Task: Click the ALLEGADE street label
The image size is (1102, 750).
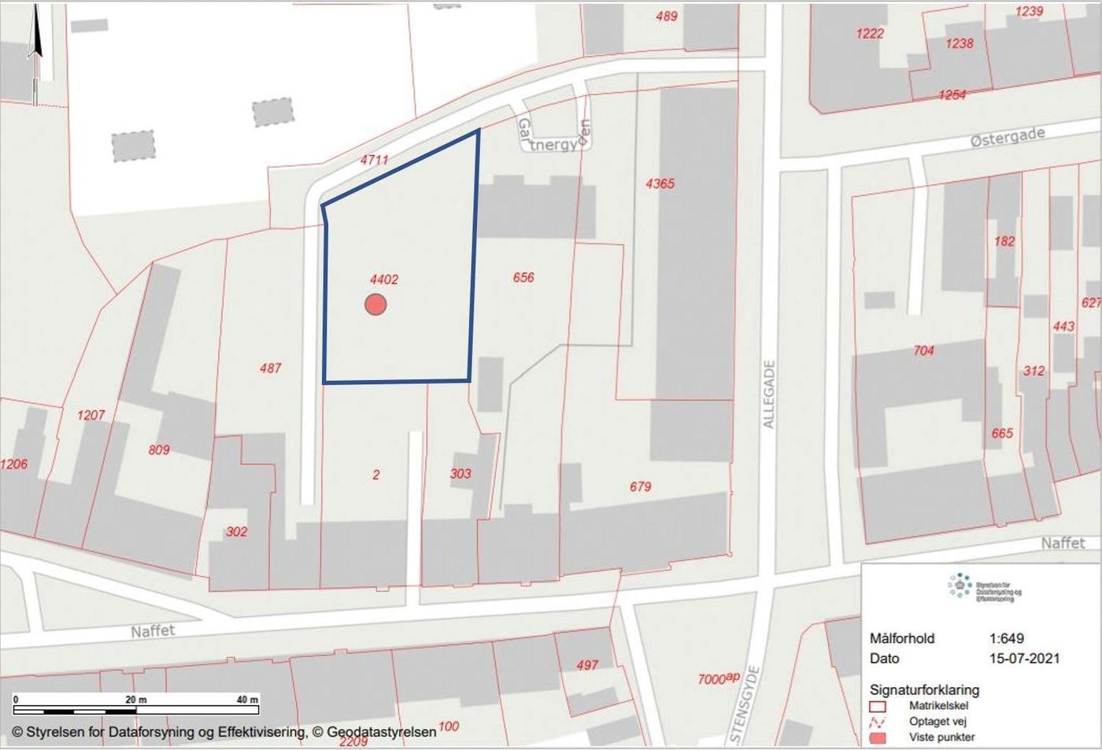Action: pyautogui.click(x=769, y=394)
